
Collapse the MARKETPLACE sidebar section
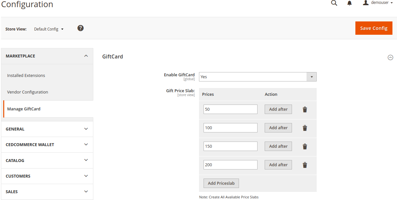click(47, 56)
